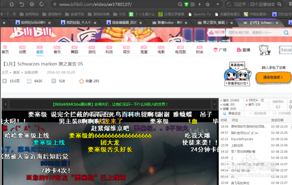The image size is (292, 185).
Task: Open the 游戏&攻略 bookmark folder
Action: 99,14
